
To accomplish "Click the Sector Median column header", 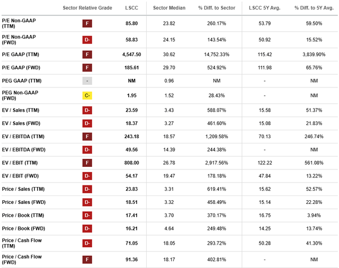I will click(169, 8).
